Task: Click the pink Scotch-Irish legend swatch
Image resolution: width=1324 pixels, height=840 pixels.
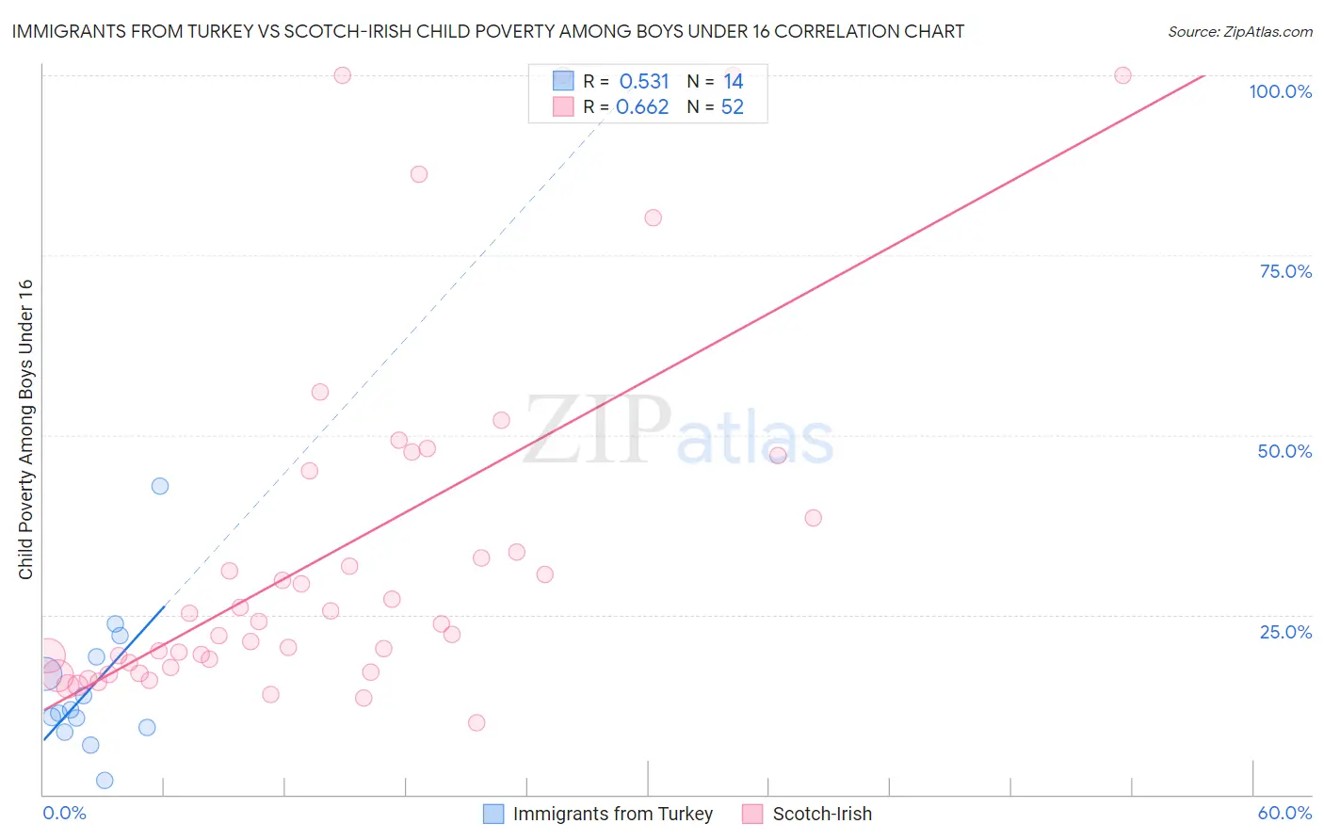Action: tap(752, 814)
